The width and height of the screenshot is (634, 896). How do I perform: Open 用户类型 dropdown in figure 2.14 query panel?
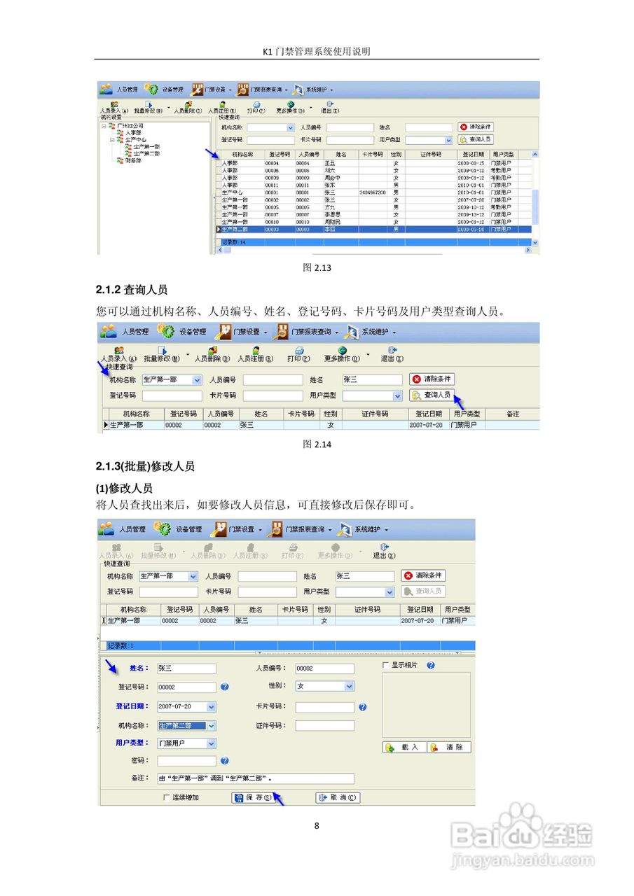point(397,395)
